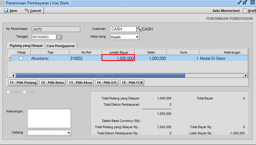Screen dimensions: 256x145
Task: Click the Keterangan text area
Action: pos(49,118)
